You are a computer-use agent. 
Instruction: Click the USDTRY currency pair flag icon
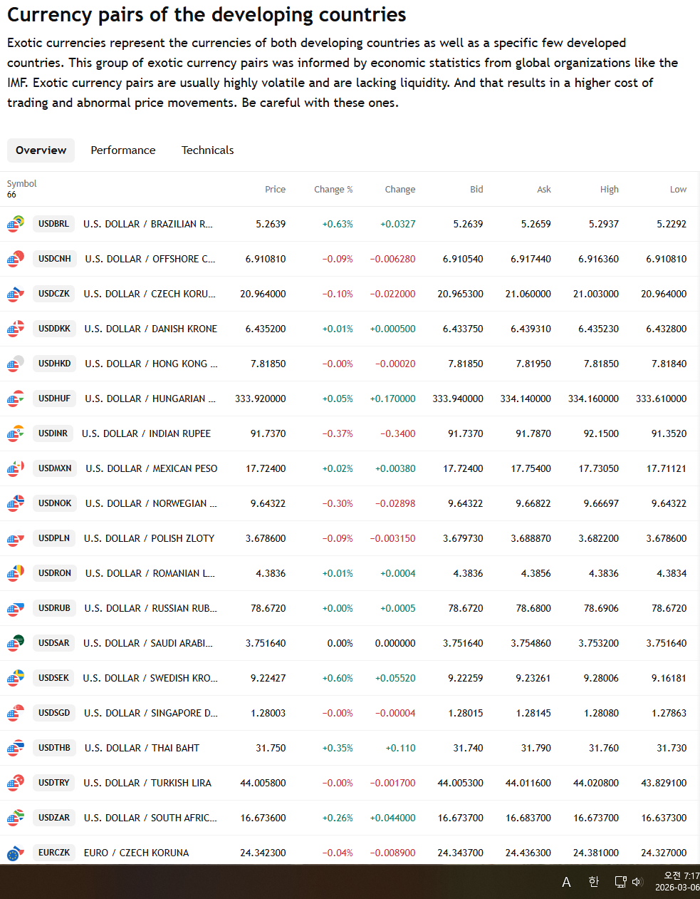coord(16,783)
